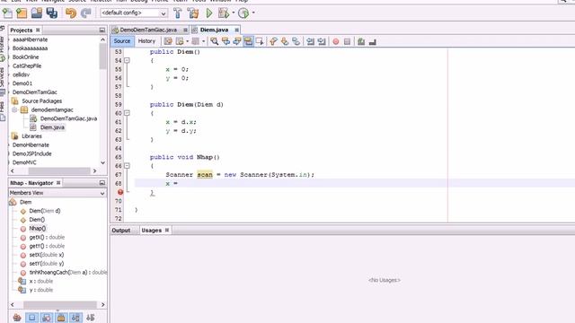575x323 pixels.
Task: Click the Profile Project clock icon
Action: (243, 13)
